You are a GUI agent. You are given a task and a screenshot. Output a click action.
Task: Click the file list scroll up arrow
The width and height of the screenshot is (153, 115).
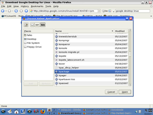coord(130,30)
